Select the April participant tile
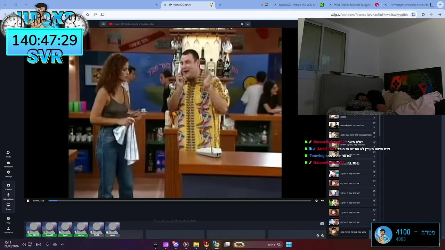Viewport: 445px width, 250px height. [65, 230]
